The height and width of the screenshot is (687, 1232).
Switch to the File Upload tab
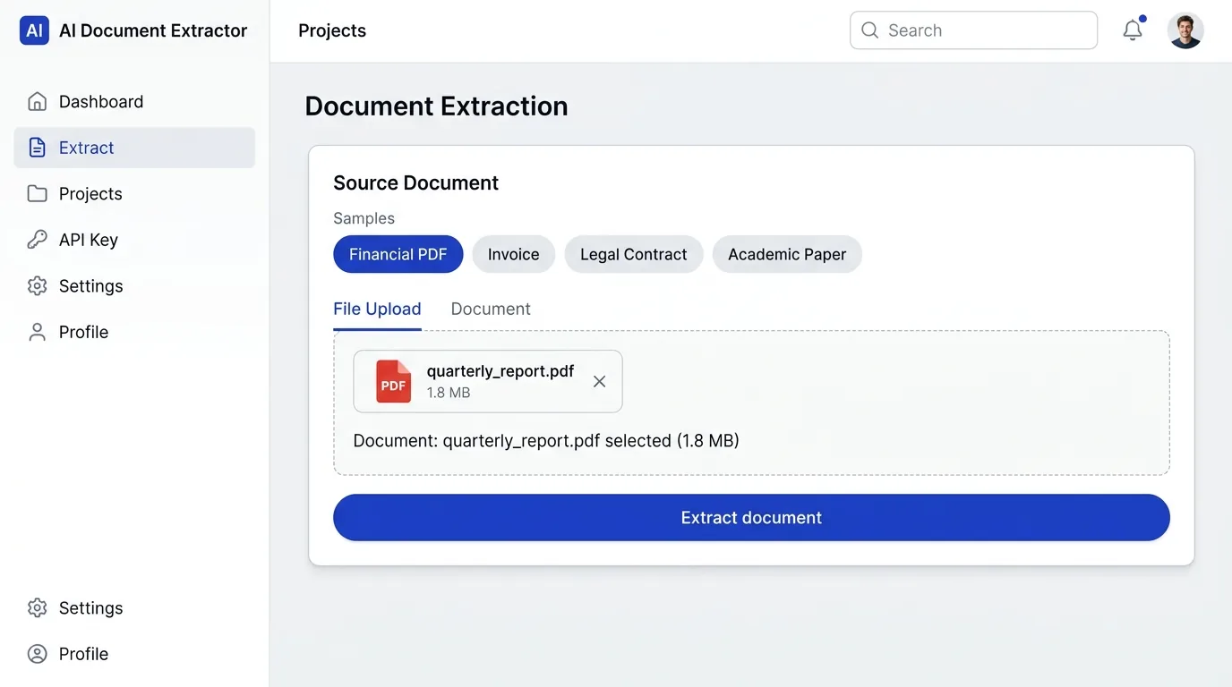point(377,310)
